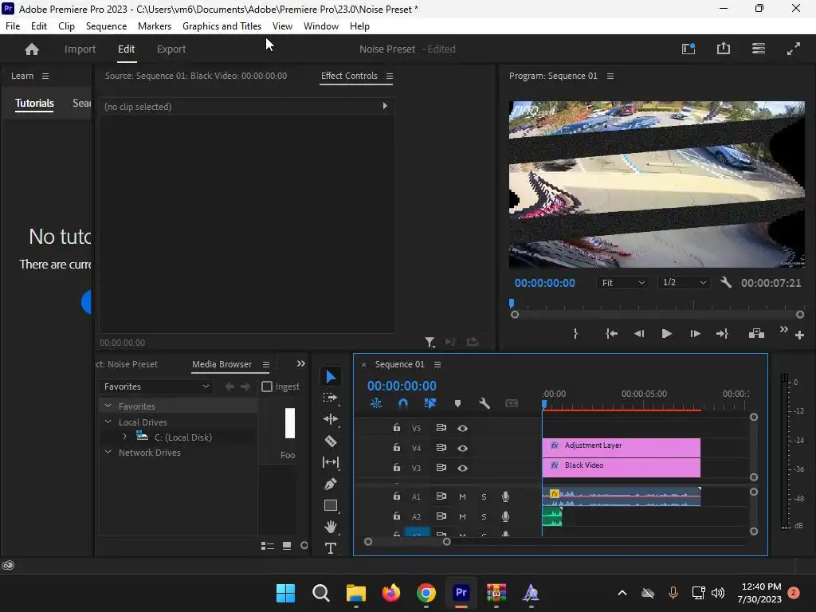
Task: Switch Media Browser to thumbnail view
Action: [x=287, y=545]
